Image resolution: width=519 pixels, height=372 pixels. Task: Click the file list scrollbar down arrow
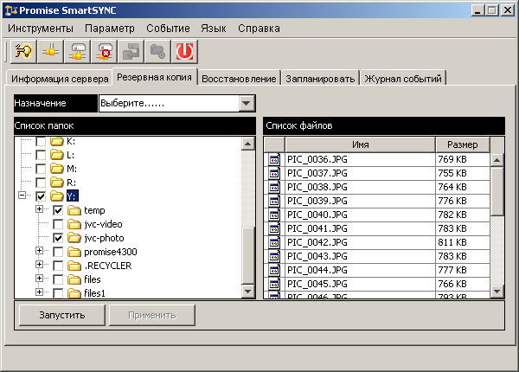coord(497,292)
